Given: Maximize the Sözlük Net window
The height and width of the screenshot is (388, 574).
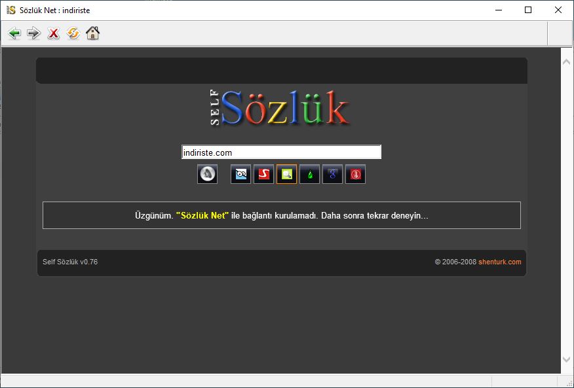Looking at the screenshot, I should click(x=528, y=10).
